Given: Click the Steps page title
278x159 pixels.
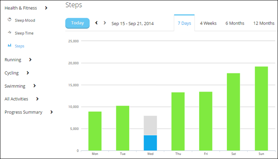Looking at the screenshot, I should point(74,5).
